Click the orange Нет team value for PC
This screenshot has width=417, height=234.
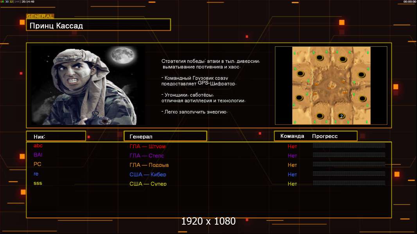point(292,165)
